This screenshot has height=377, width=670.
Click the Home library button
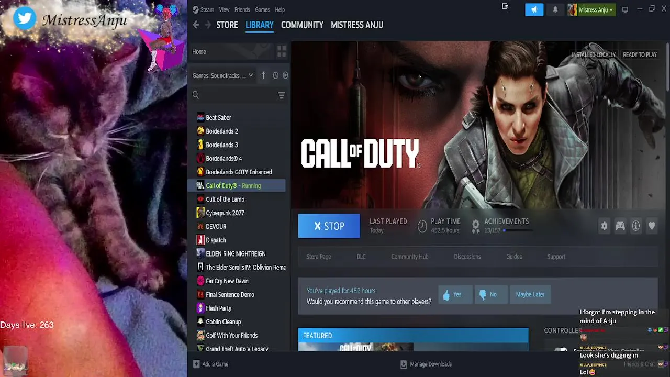231,51
